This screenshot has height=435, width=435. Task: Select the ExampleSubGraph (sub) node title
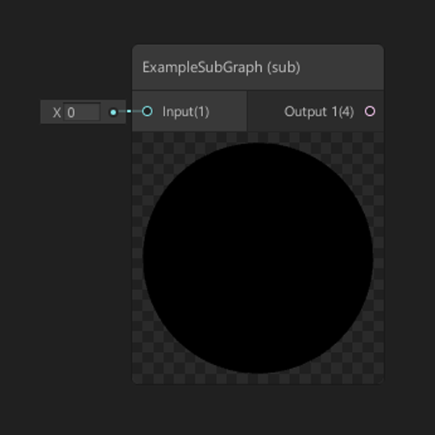(221, 68)
